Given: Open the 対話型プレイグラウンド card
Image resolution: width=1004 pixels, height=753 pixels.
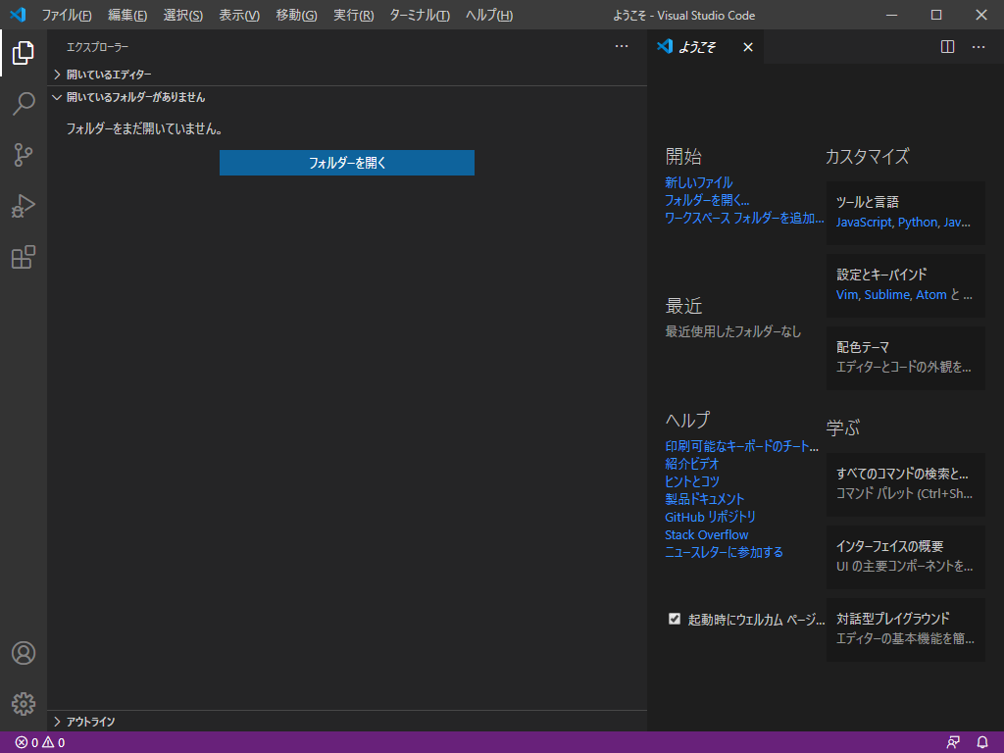Looking at the screenshot, I should tap(905, 629).
